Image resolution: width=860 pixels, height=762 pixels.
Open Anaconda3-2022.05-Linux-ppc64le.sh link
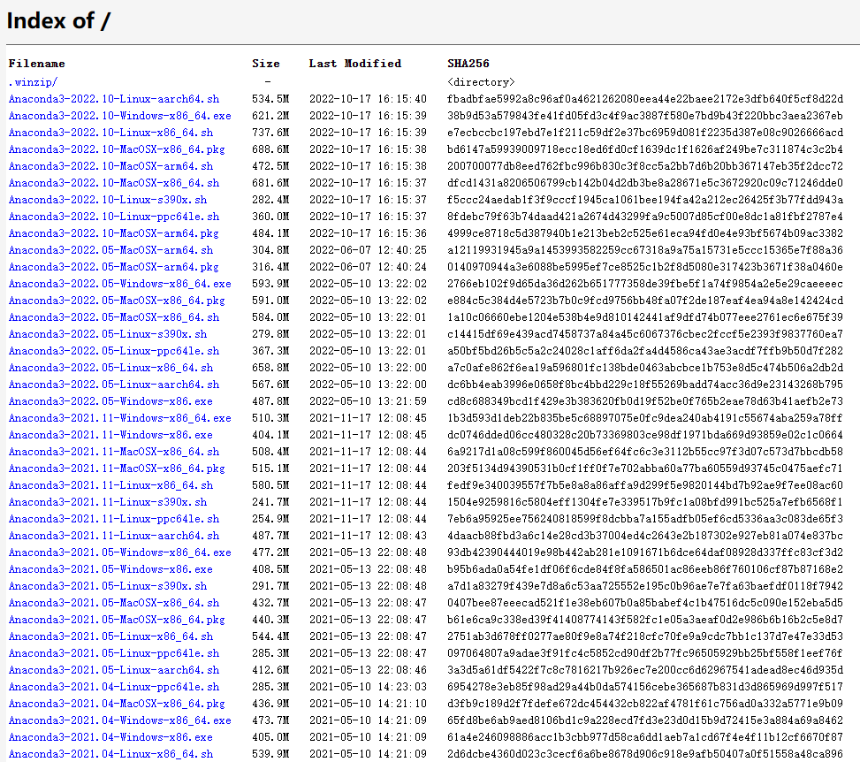click(x=113, y=351)
